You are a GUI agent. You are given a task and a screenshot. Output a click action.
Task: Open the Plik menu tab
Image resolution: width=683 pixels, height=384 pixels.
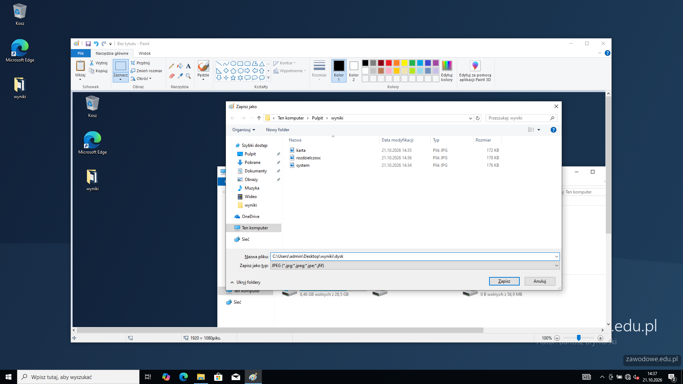(81, 53)
